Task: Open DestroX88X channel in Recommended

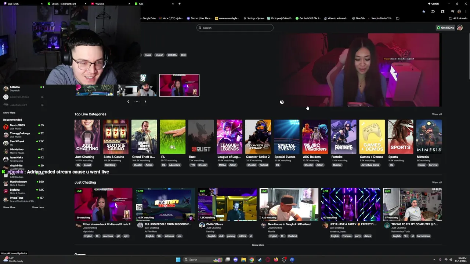Action: pyautogui.click(x=23, y=126)
